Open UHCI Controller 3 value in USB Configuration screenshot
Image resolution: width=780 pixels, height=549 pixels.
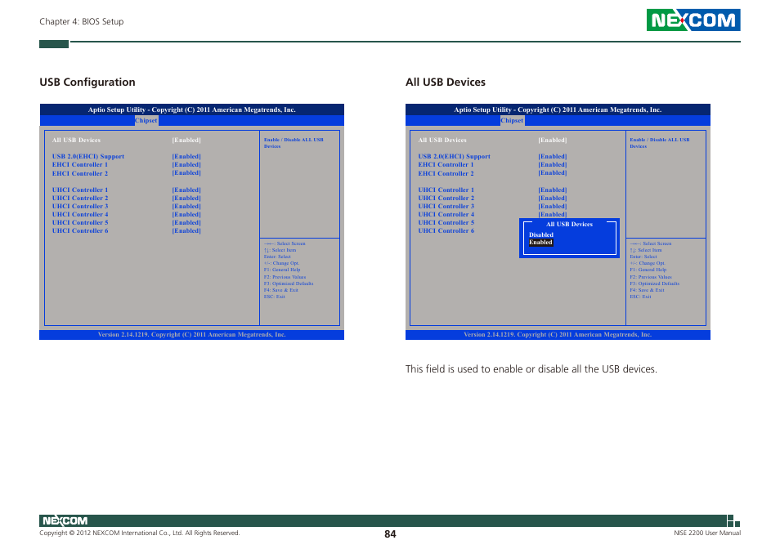(x=186, y=206)
